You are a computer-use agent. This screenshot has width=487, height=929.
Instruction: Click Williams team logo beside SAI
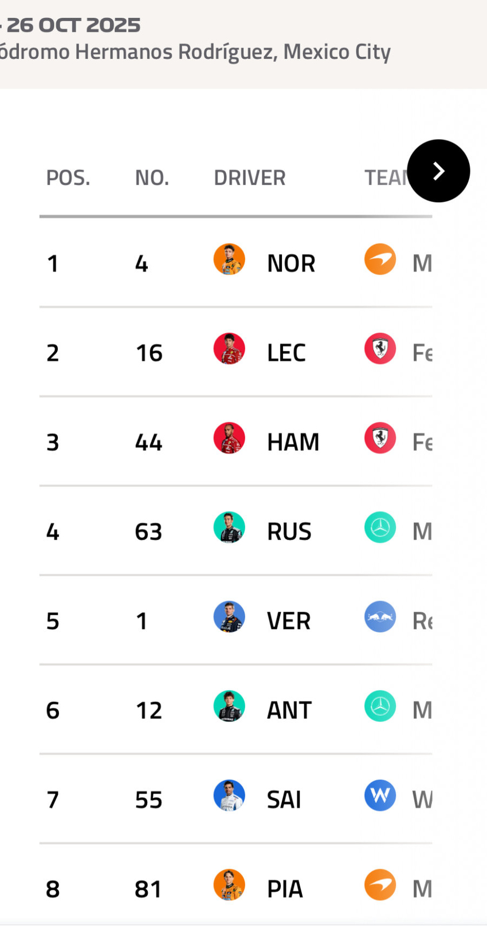pos(380,796)
